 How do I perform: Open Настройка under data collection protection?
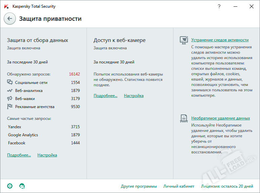click(x=47, y=155)
